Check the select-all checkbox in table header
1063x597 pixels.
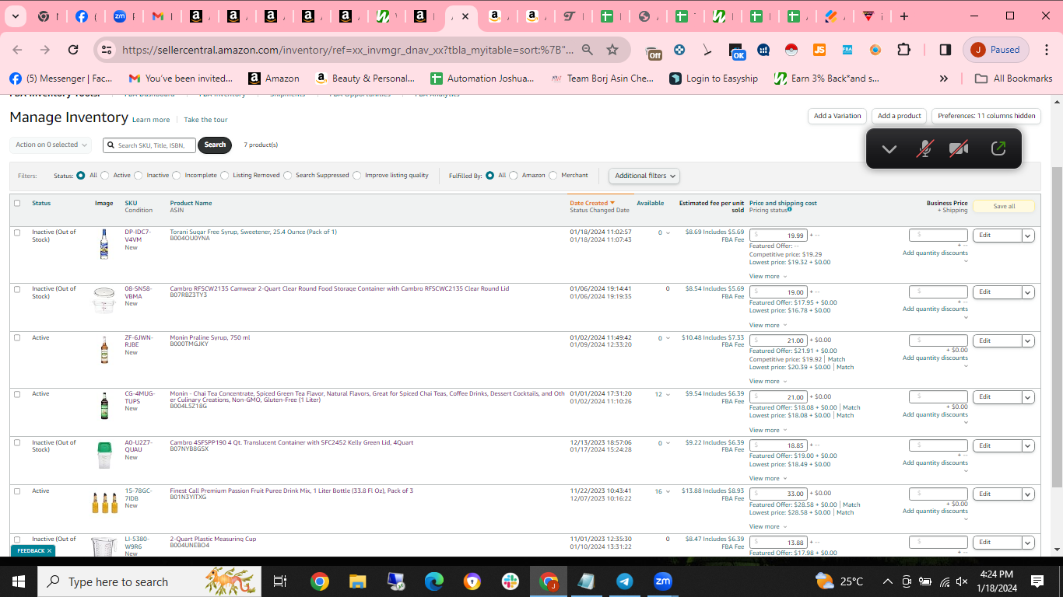point(17,204)
